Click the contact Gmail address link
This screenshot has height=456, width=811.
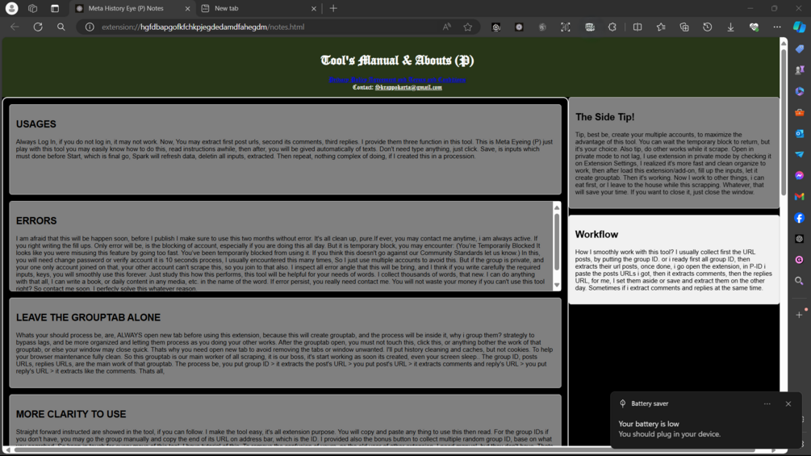click(408, 87)
